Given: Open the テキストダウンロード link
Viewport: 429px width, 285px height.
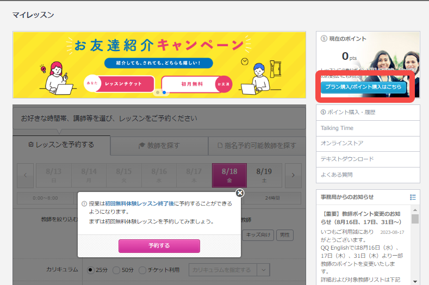Looking at the screenshot, I should click(347, 159).
